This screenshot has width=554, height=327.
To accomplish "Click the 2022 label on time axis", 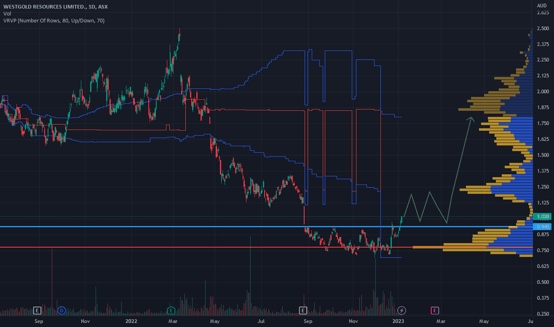I will 131,321.
